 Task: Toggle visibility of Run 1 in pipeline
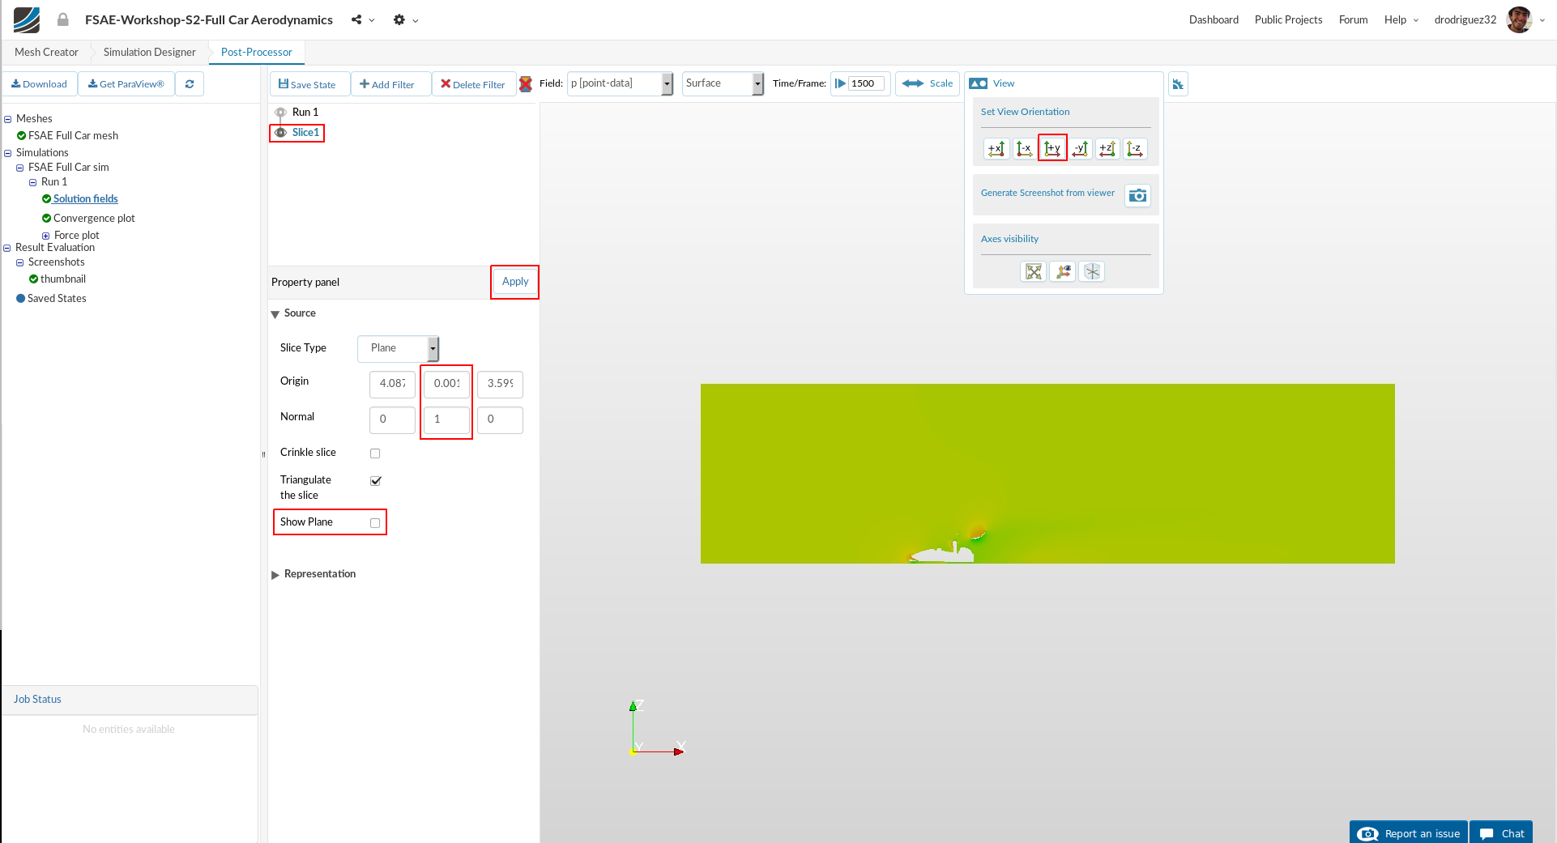pyautogui.click(x=280, y=113)
